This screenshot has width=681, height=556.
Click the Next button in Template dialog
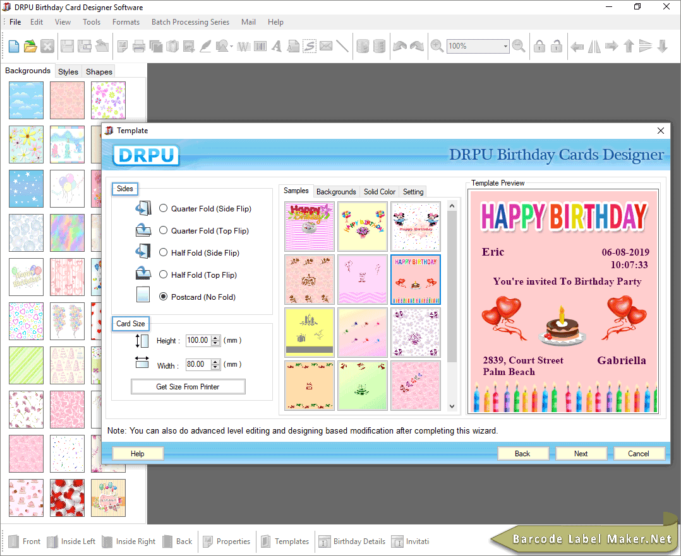pos(581,454)
